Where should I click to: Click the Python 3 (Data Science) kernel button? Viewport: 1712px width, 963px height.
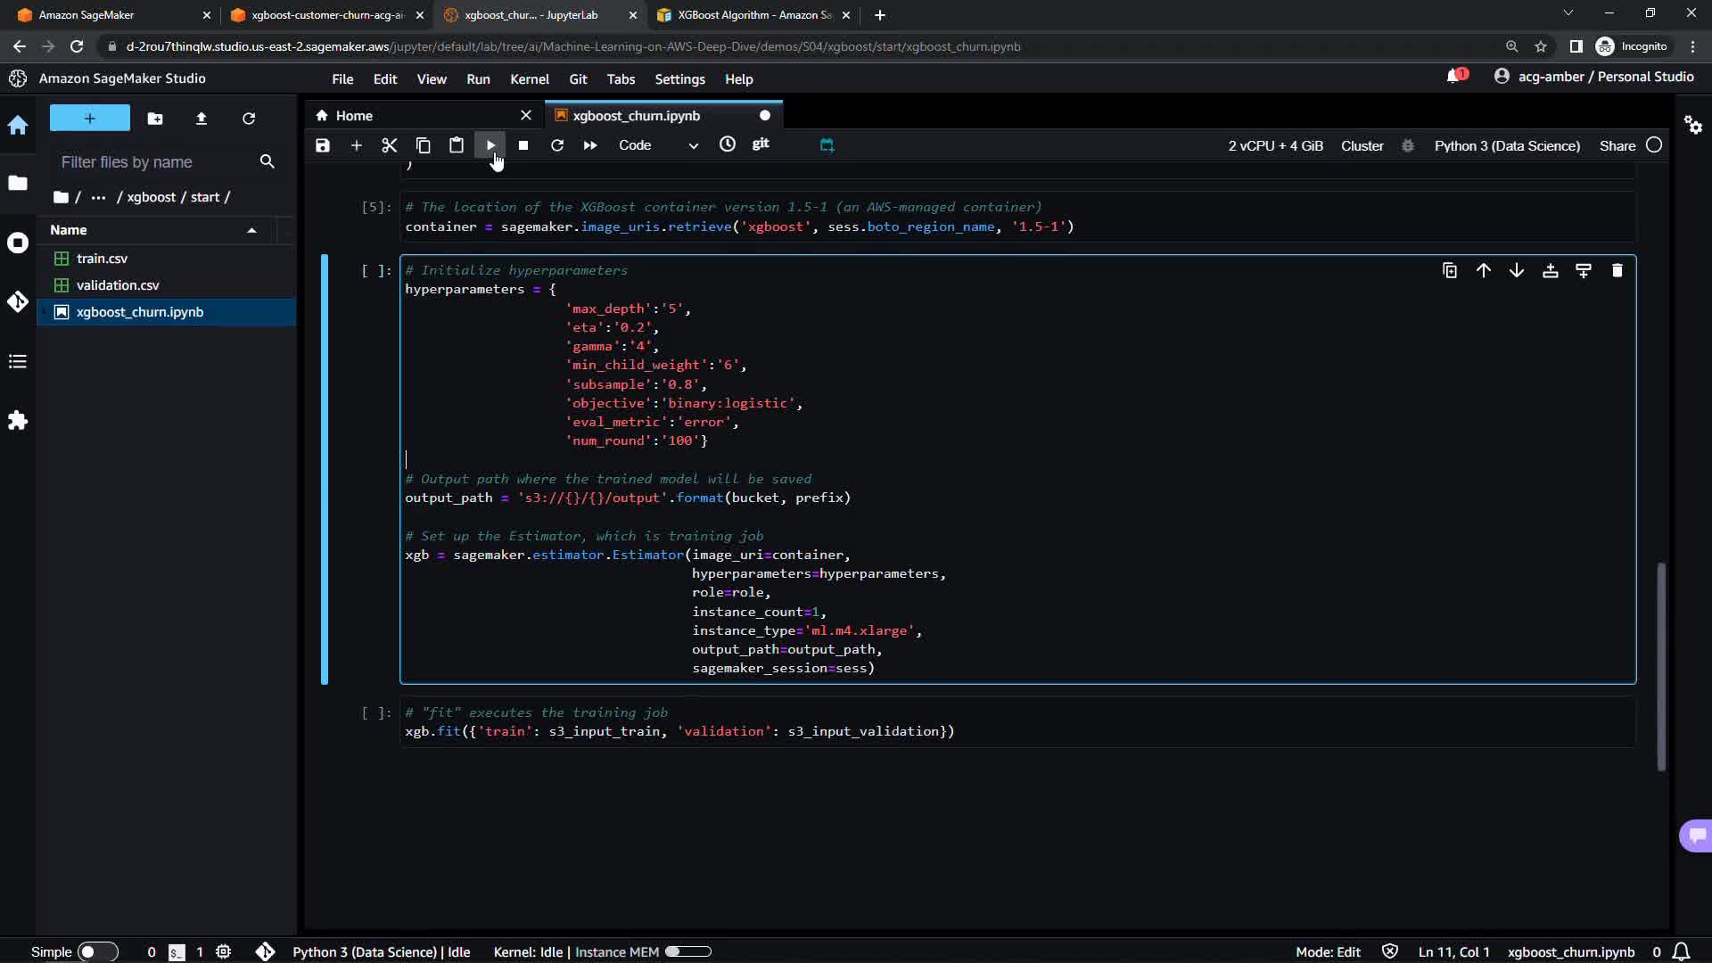coord(1506,145)
